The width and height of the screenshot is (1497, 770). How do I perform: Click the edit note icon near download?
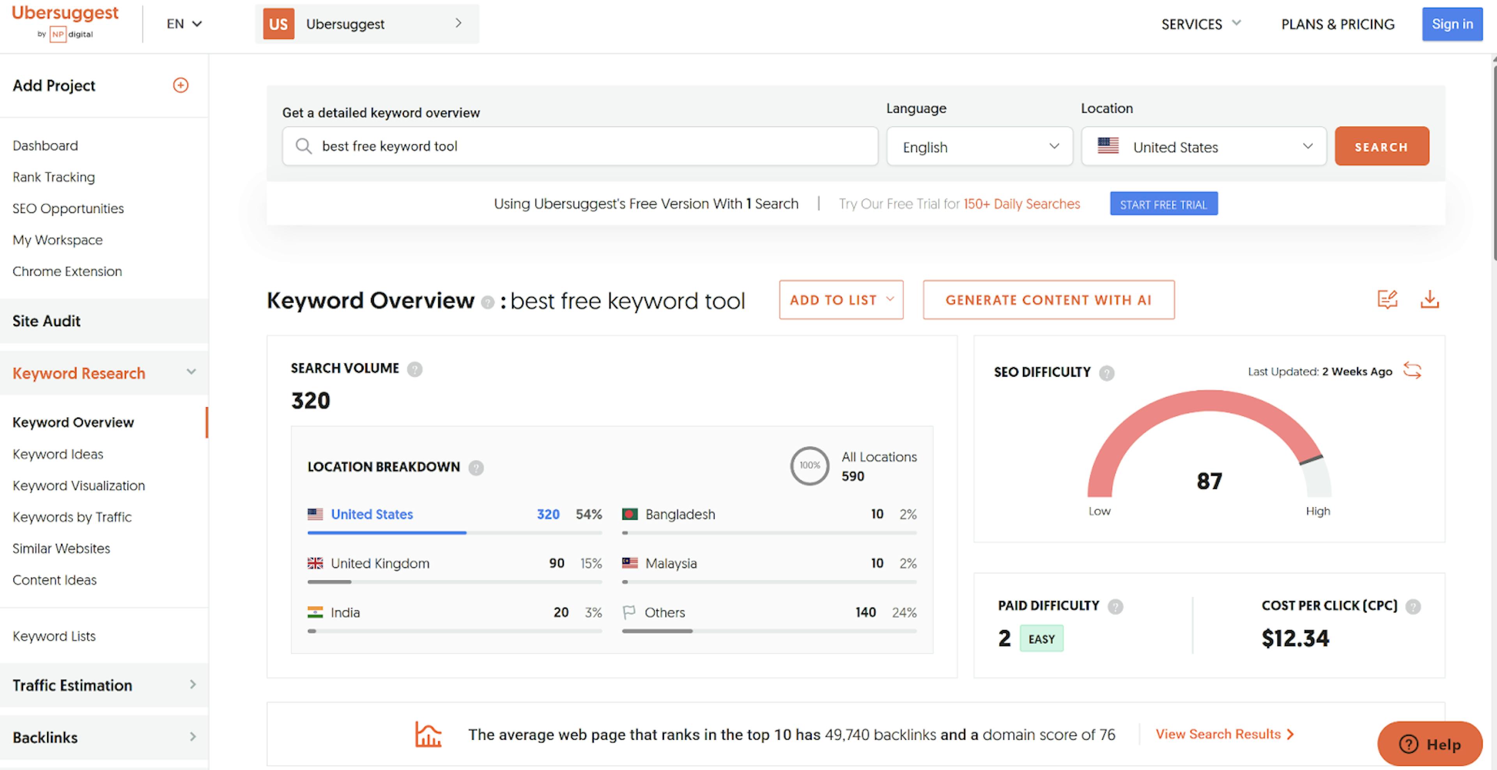(x=1388, y=299)
